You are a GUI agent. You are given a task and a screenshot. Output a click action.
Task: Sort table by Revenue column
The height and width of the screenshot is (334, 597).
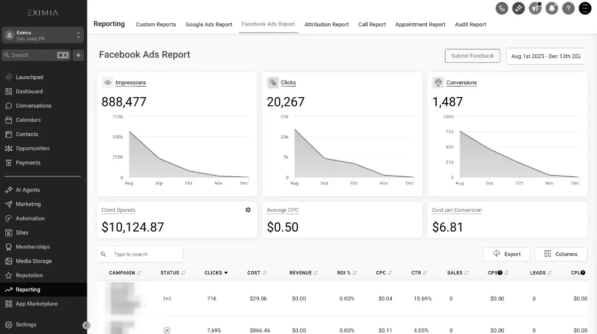click(x=304, y=273)
